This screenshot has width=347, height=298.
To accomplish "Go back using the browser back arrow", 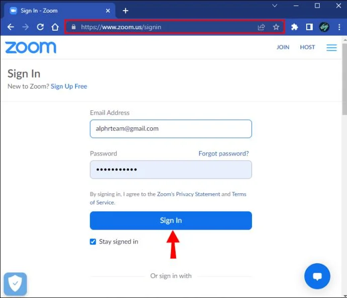I will [11, 27].
